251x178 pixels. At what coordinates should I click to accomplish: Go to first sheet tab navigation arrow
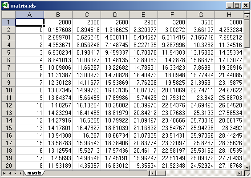point(4,173)
